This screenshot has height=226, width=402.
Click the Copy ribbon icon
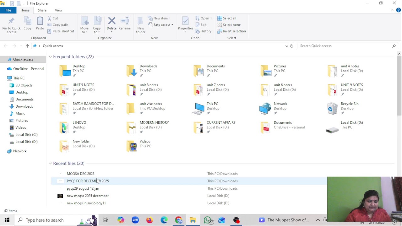[x=27, y=24]
